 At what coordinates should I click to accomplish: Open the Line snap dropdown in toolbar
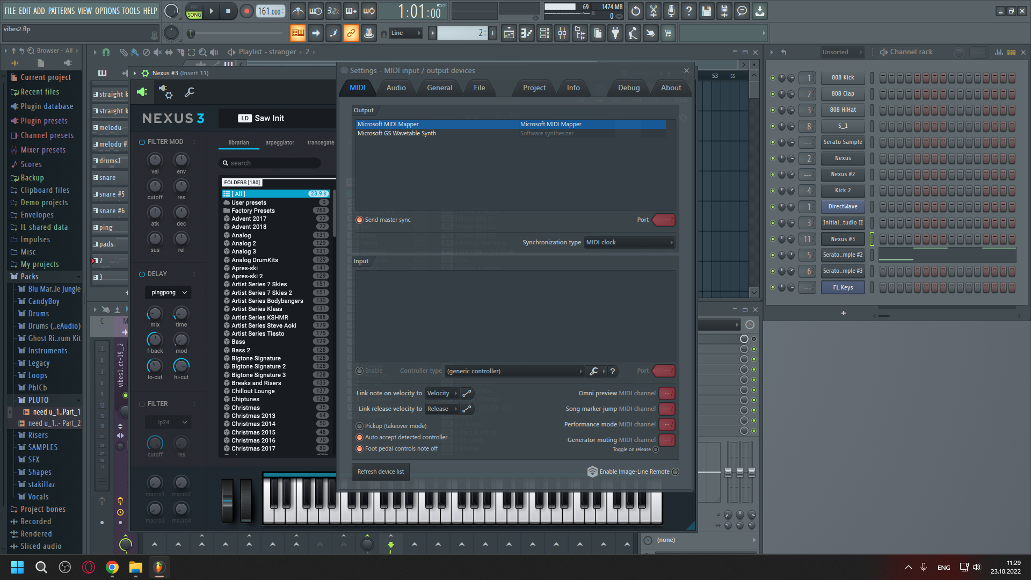pos(406,33)
